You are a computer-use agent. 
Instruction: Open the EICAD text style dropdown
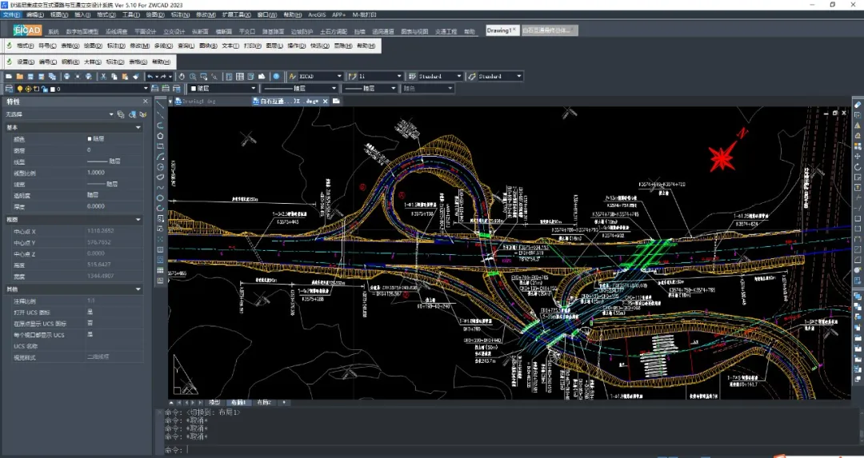pyautogui.click(x=338, y=77)
